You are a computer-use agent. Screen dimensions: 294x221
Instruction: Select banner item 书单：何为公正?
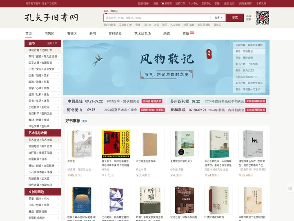click(249, 70)
